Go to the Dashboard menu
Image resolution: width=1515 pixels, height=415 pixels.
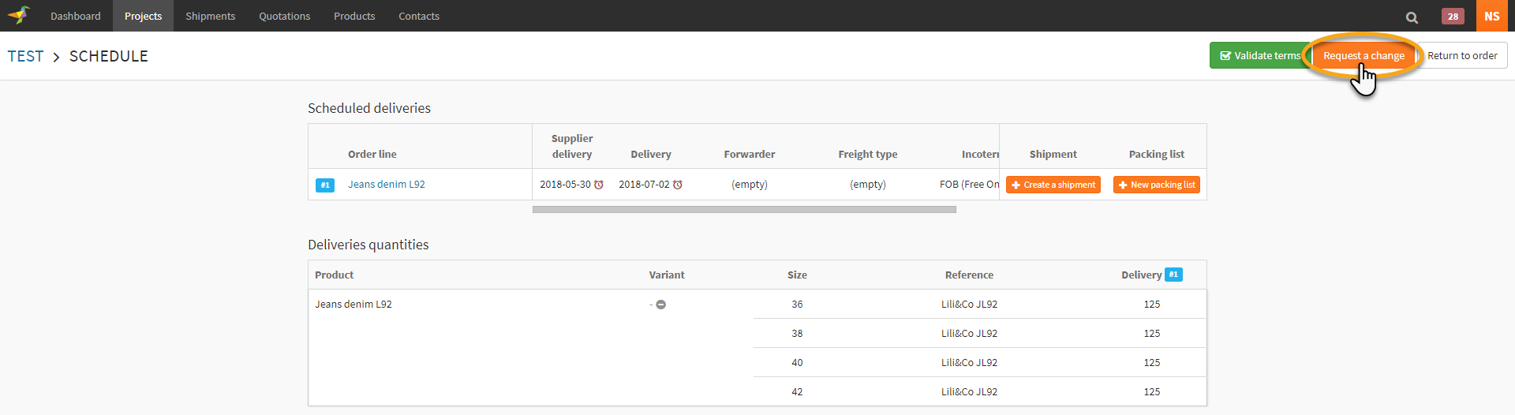[76, 16]
